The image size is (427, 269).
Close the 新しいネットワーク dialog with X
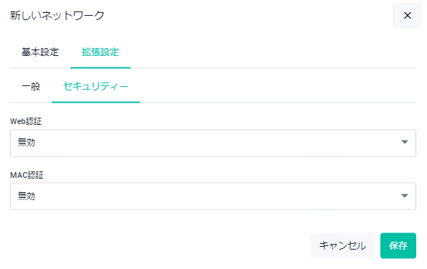coord(407,16)
